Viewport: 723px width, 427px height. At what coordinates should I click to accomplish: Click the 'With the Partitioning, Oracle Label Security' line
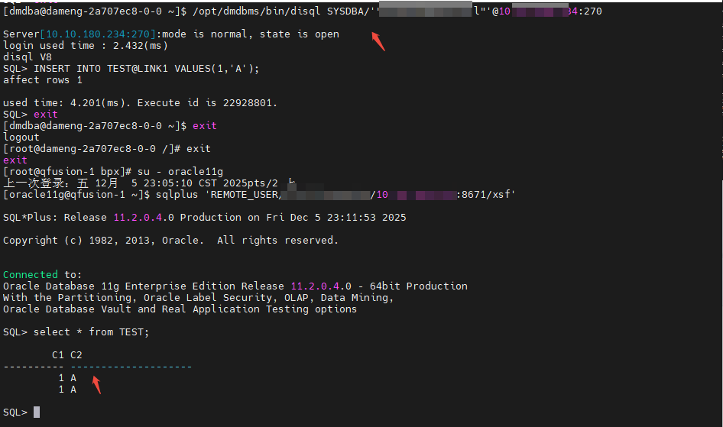198,298
